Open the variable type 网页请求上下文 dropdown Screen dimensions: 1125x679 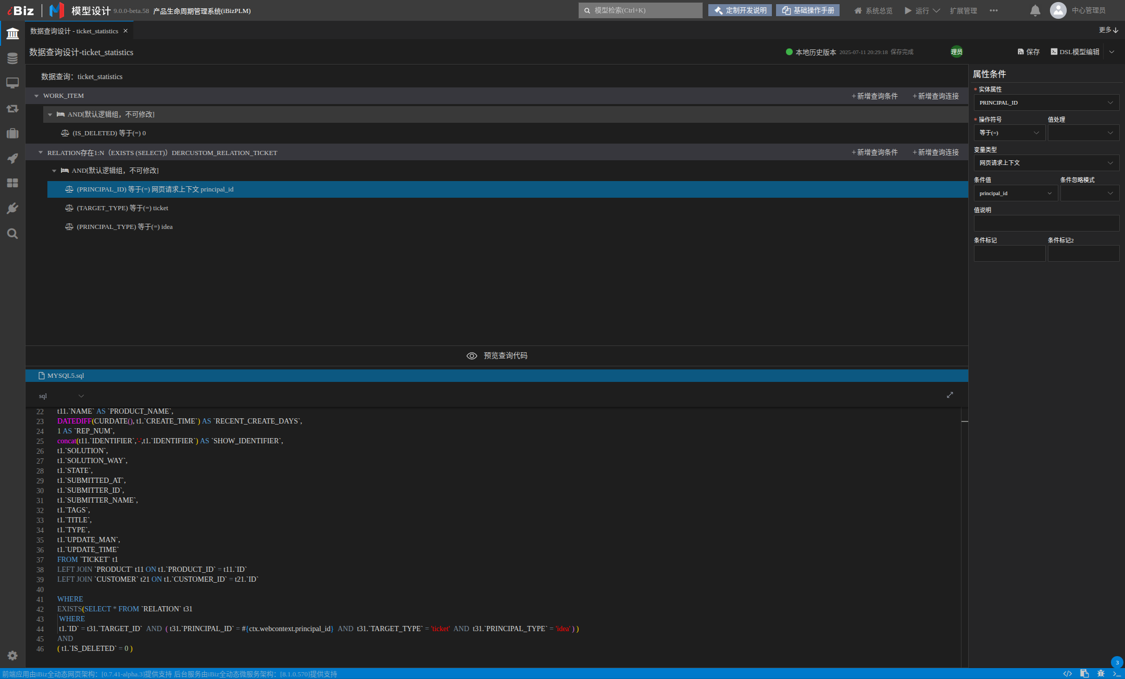[x=1046, y=163]
